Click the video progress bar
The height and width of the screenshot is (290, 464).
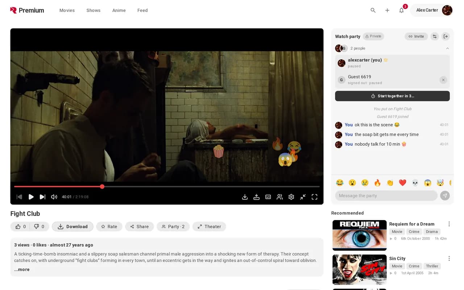click(167, 187)
